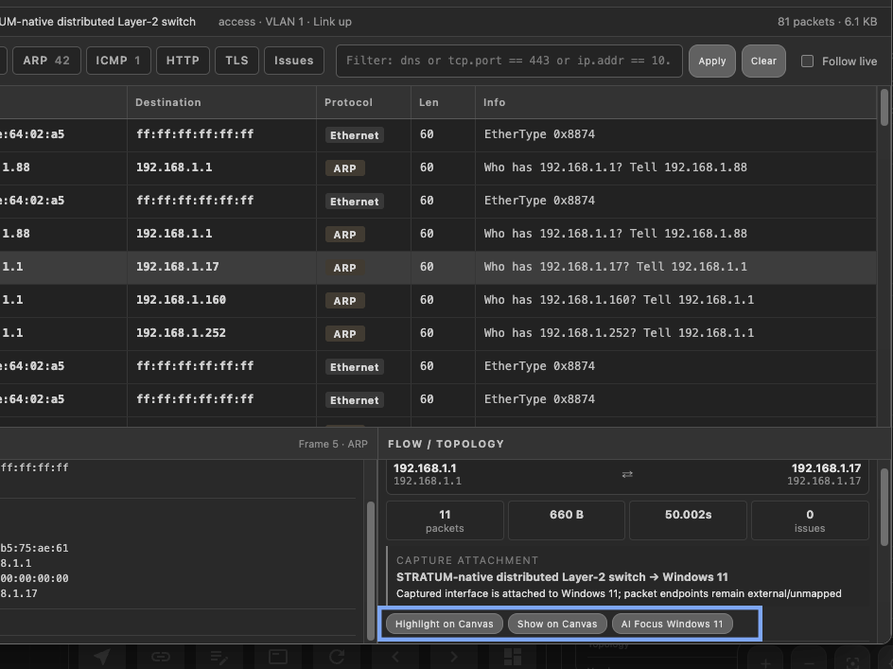Click the Clear filter button
893x669 pixels.
click(x=763, y=61)
